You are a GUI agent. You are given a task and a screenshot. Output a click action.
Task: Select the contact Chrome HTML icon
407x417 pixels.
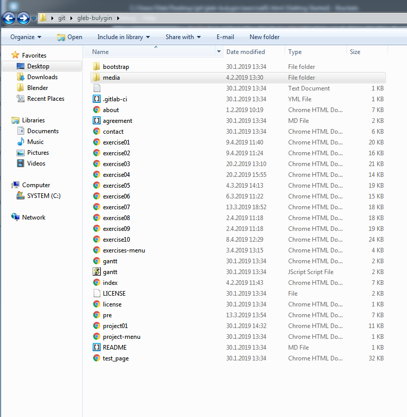tap(97, 132)
